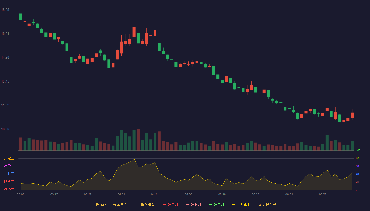
Task: Click the 03-05 date label
Action: coord(21,194)
